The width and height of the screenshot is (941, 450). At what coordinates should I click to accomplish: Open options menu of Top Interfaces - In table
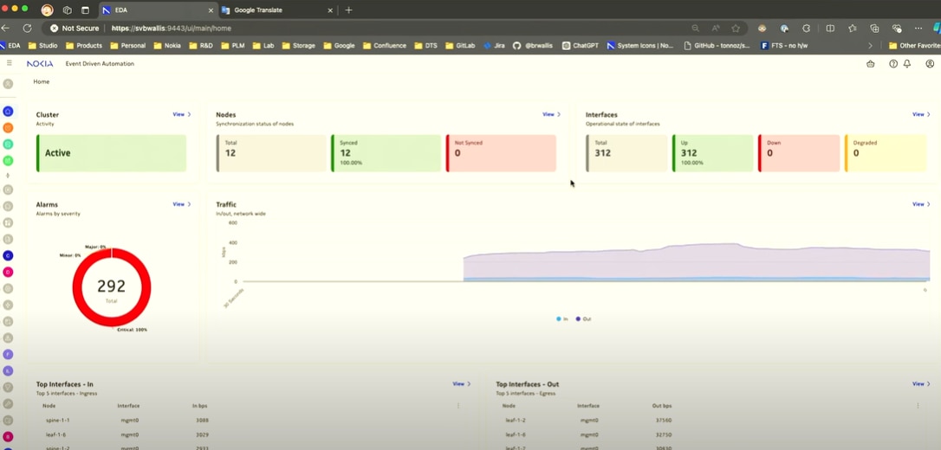tap(458, 406)
